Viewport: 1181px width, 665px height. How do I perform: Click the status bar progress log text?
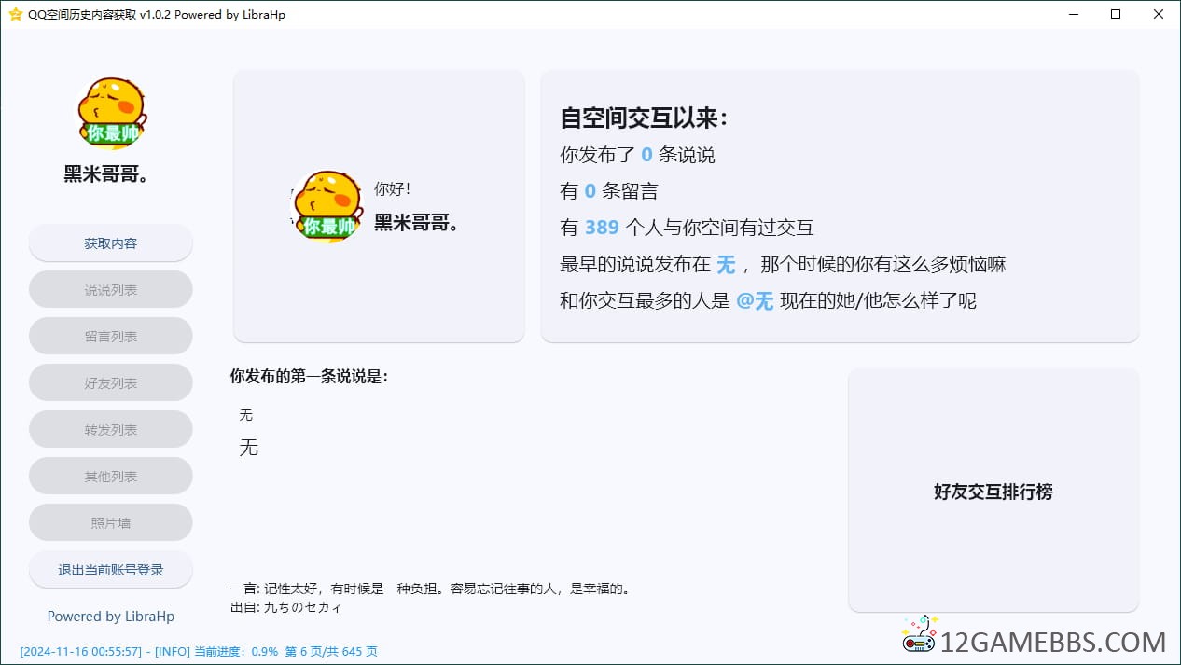pos(199,651)
